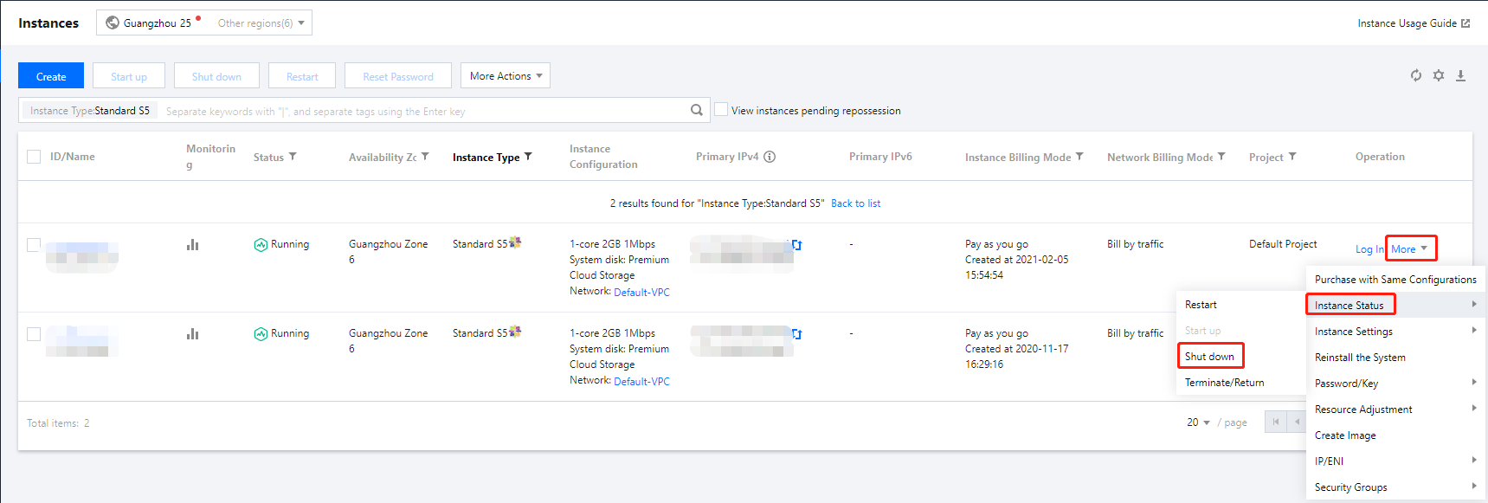Viewport: 1488px width, 503px height.
Task: Click the Primary IPv4 info icon
Action: click(x=770, y=157)
